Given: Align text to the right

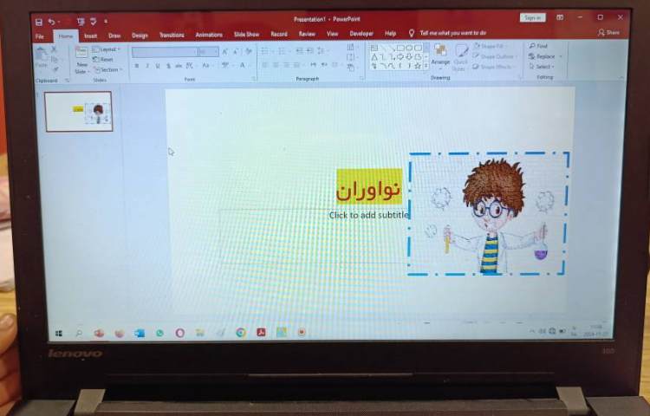Looking at the screenshot, I should tap(286, 65).
